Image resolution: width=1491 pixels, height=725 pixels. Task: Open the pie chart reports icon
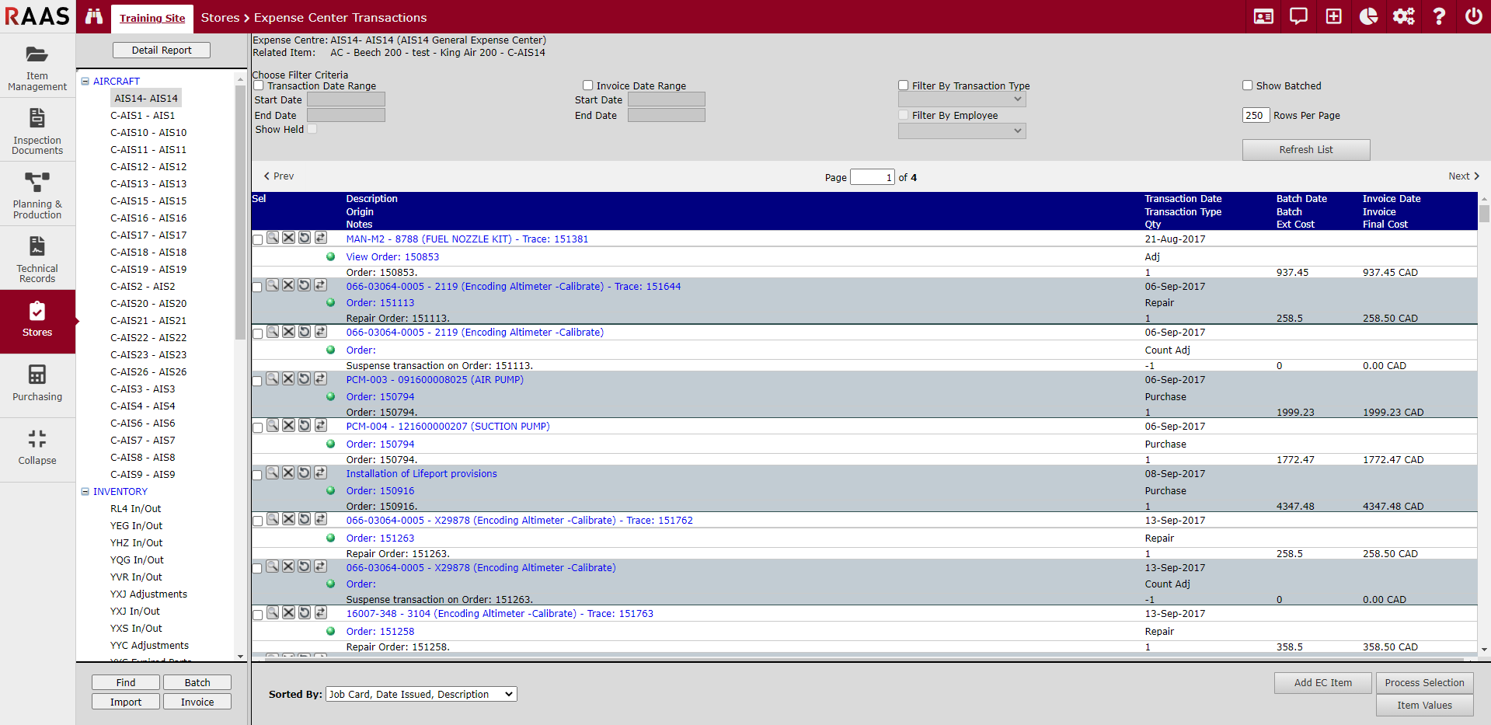click(x=1368, y=16)
